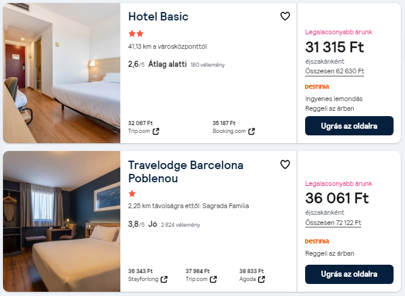Open Trip.com external link icon for Hotel Basic
The width and height of the screenshot is (405, 296).
click(156, 131)
